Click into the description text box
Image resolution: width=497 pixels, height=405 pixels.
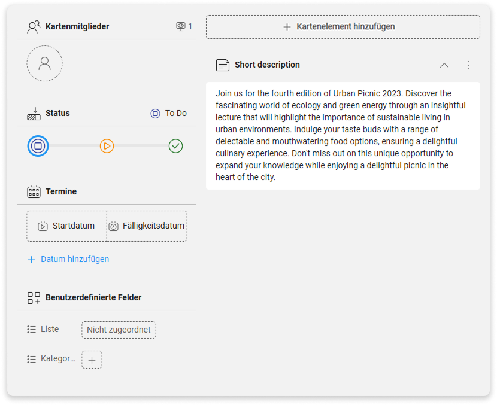coord(343,136)
